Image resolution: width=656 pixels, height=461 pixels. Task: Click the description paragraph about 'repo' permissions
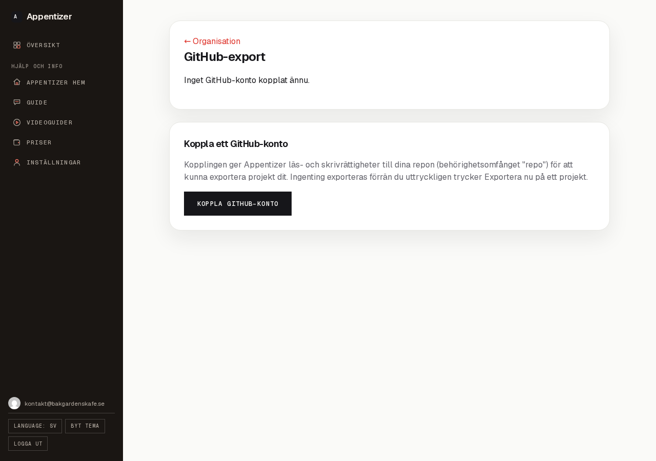[386, 171]
